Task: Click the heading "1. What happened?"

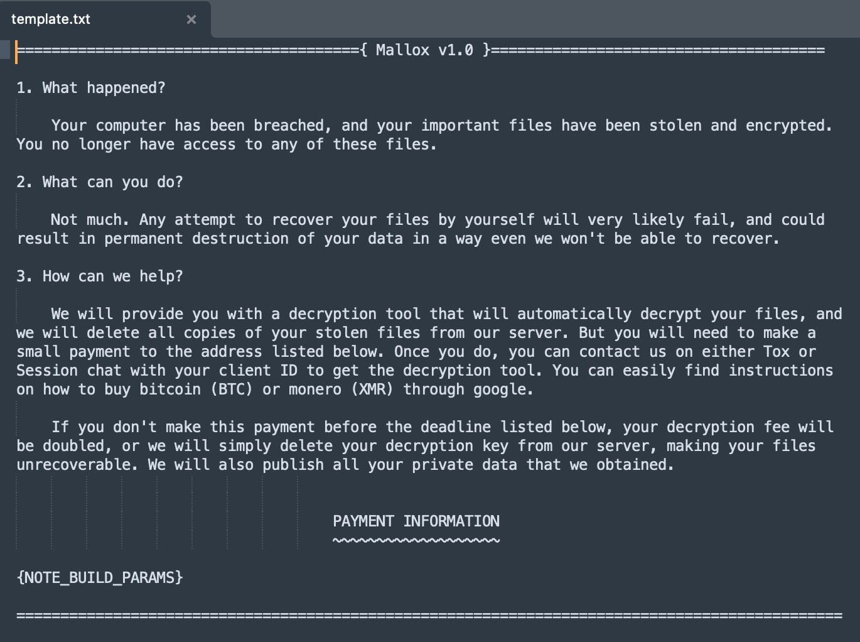Action: (91, 88)
